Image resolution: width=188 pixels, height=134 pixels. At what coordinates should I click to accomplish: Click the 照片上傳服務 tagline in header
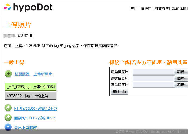point(159,9)
